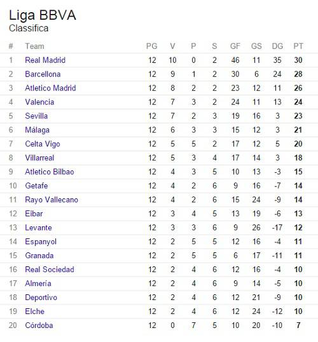Open Rayo Vallecano team page
Viewport: 318px width, 342px height.
coord(52,200)
